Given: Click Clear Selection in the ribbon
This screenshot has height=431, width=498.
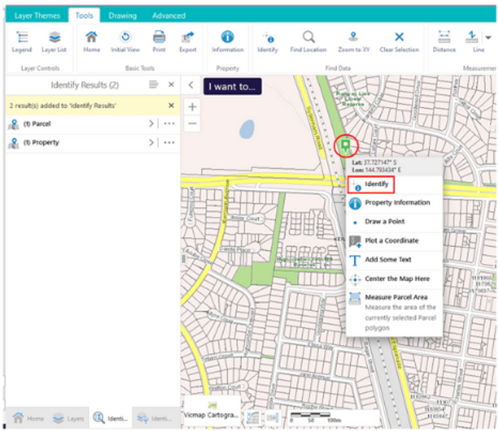Looking at the screenshot, I should tap(399, 38).
